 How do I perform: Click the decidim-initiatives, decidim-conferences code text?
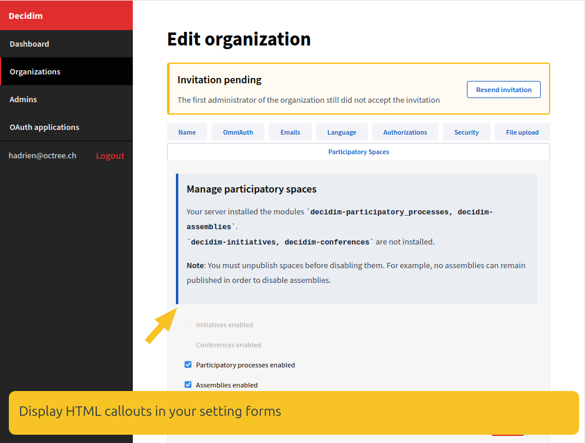tap(280, 242)
